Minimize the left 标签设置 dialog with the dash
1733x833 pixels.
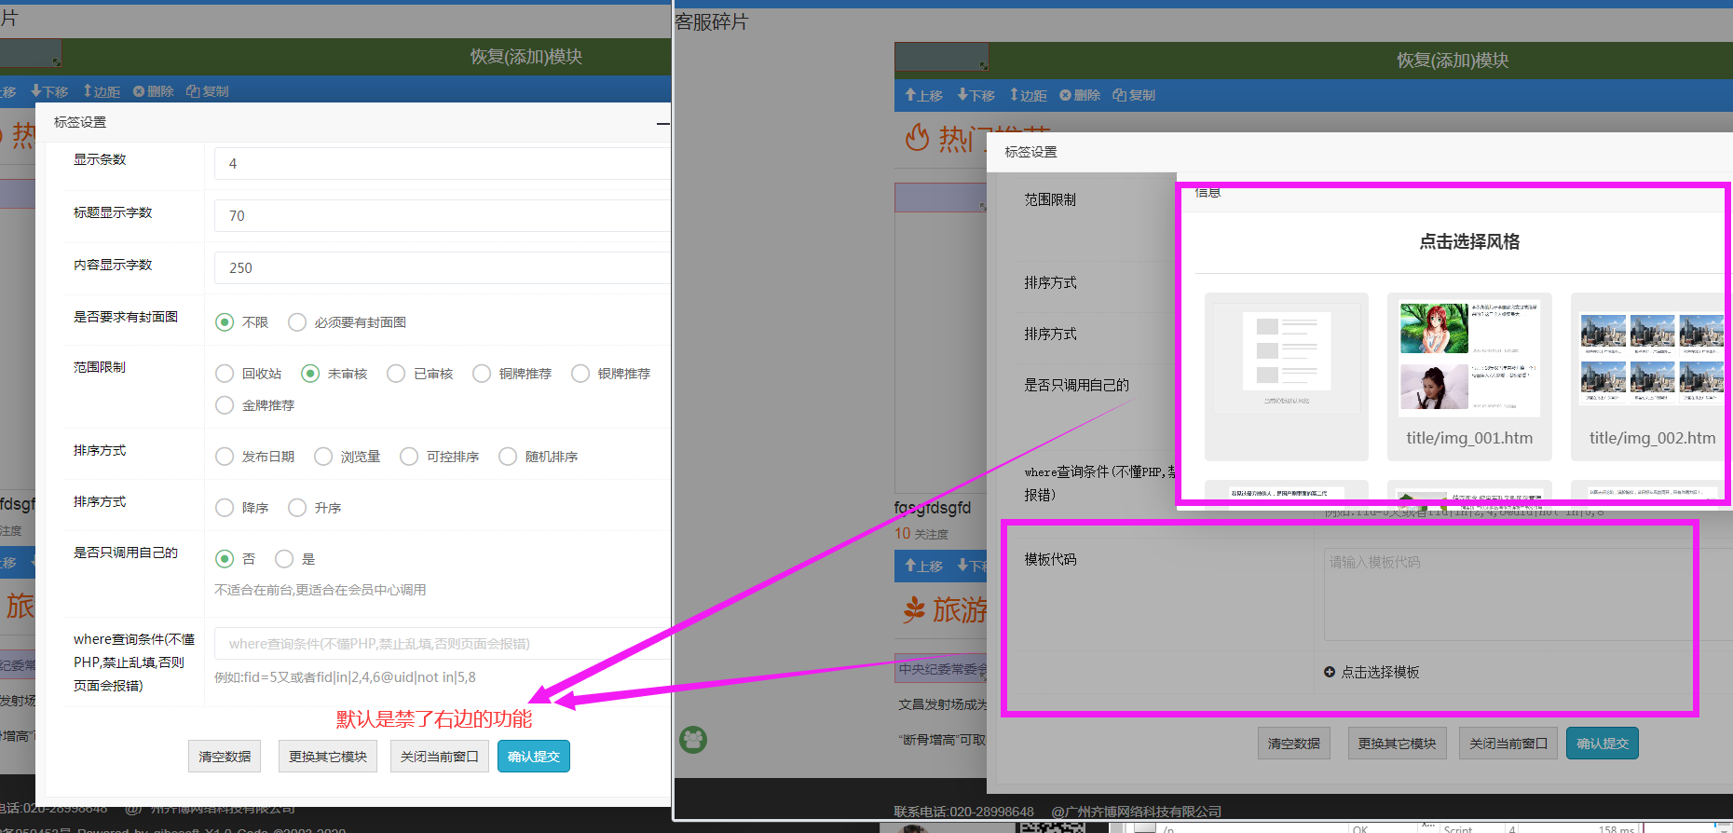tap(662, 123)
